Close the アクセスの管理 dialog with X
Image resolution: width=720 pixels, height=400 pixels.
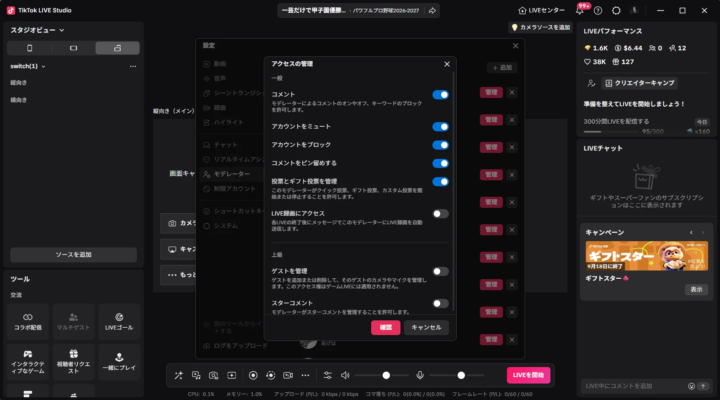(x=447, y=64)
